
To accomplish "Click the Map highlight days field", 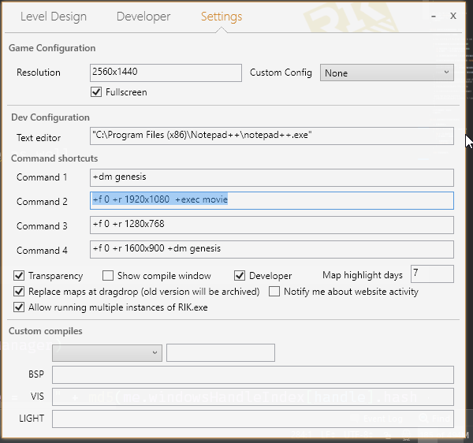I will 432,274.
